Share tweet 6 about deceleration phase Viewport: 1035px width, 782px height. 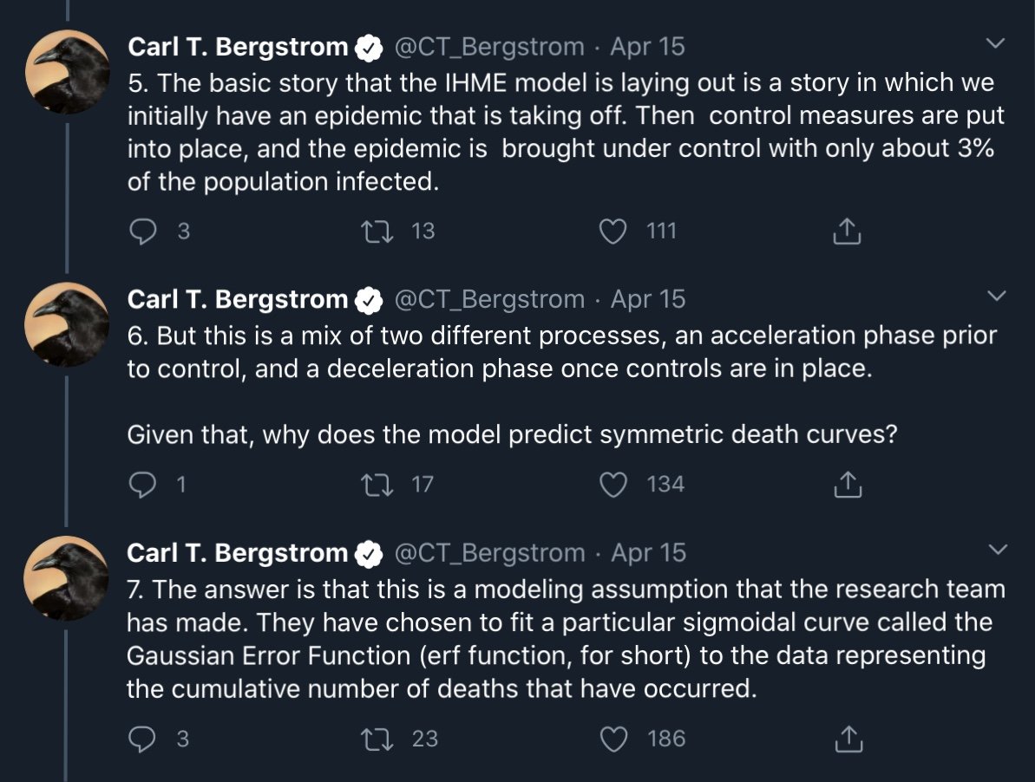[x=848, y=484]
